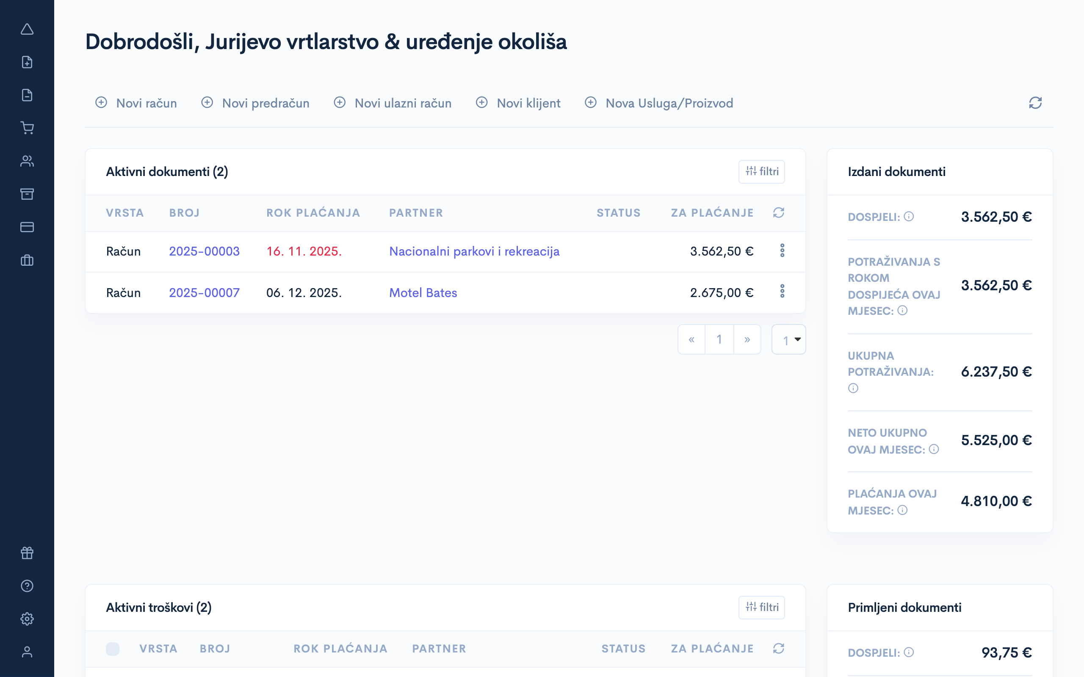Refresh the dashboard with the refresh icon
This screenshot has width=1084, height=677.
click(1035, 102)
